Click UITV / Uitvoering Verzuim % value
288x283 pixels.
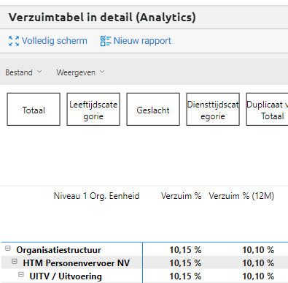click(185, 276)
